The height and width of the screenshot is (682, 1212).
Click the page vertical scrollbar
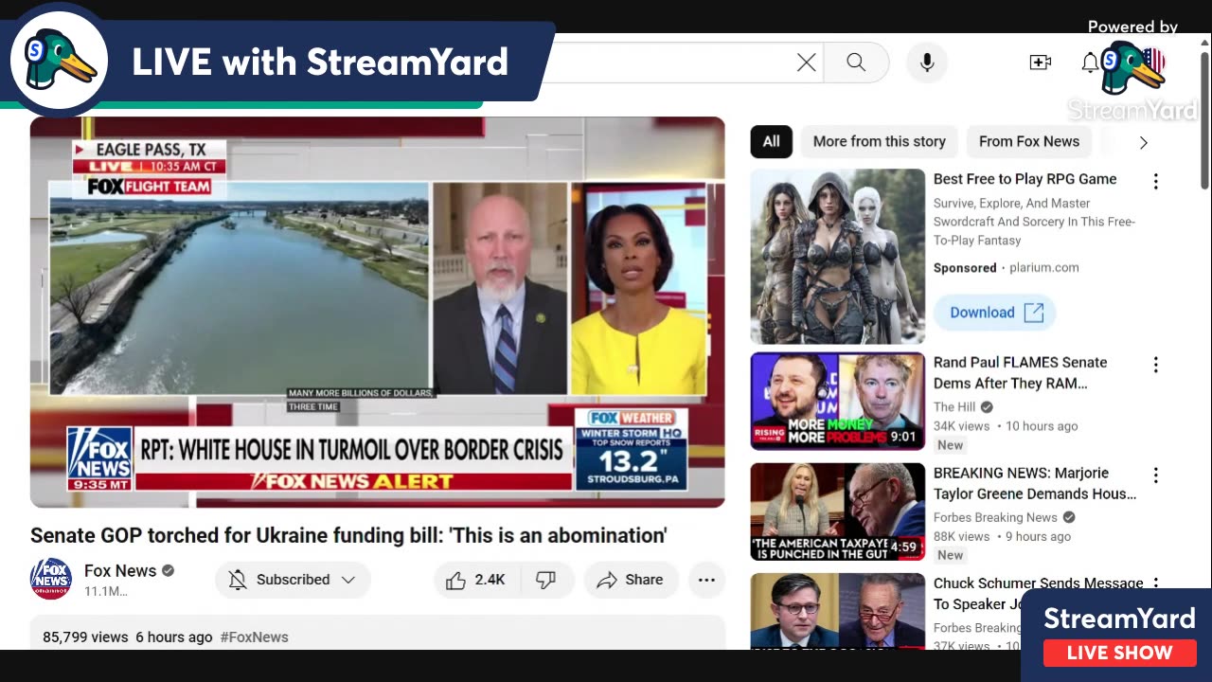point(1204,120)
